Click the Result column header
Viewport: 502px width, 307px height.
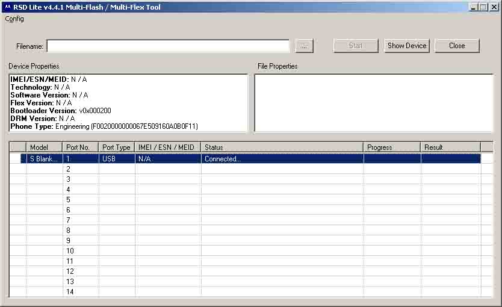451,147
